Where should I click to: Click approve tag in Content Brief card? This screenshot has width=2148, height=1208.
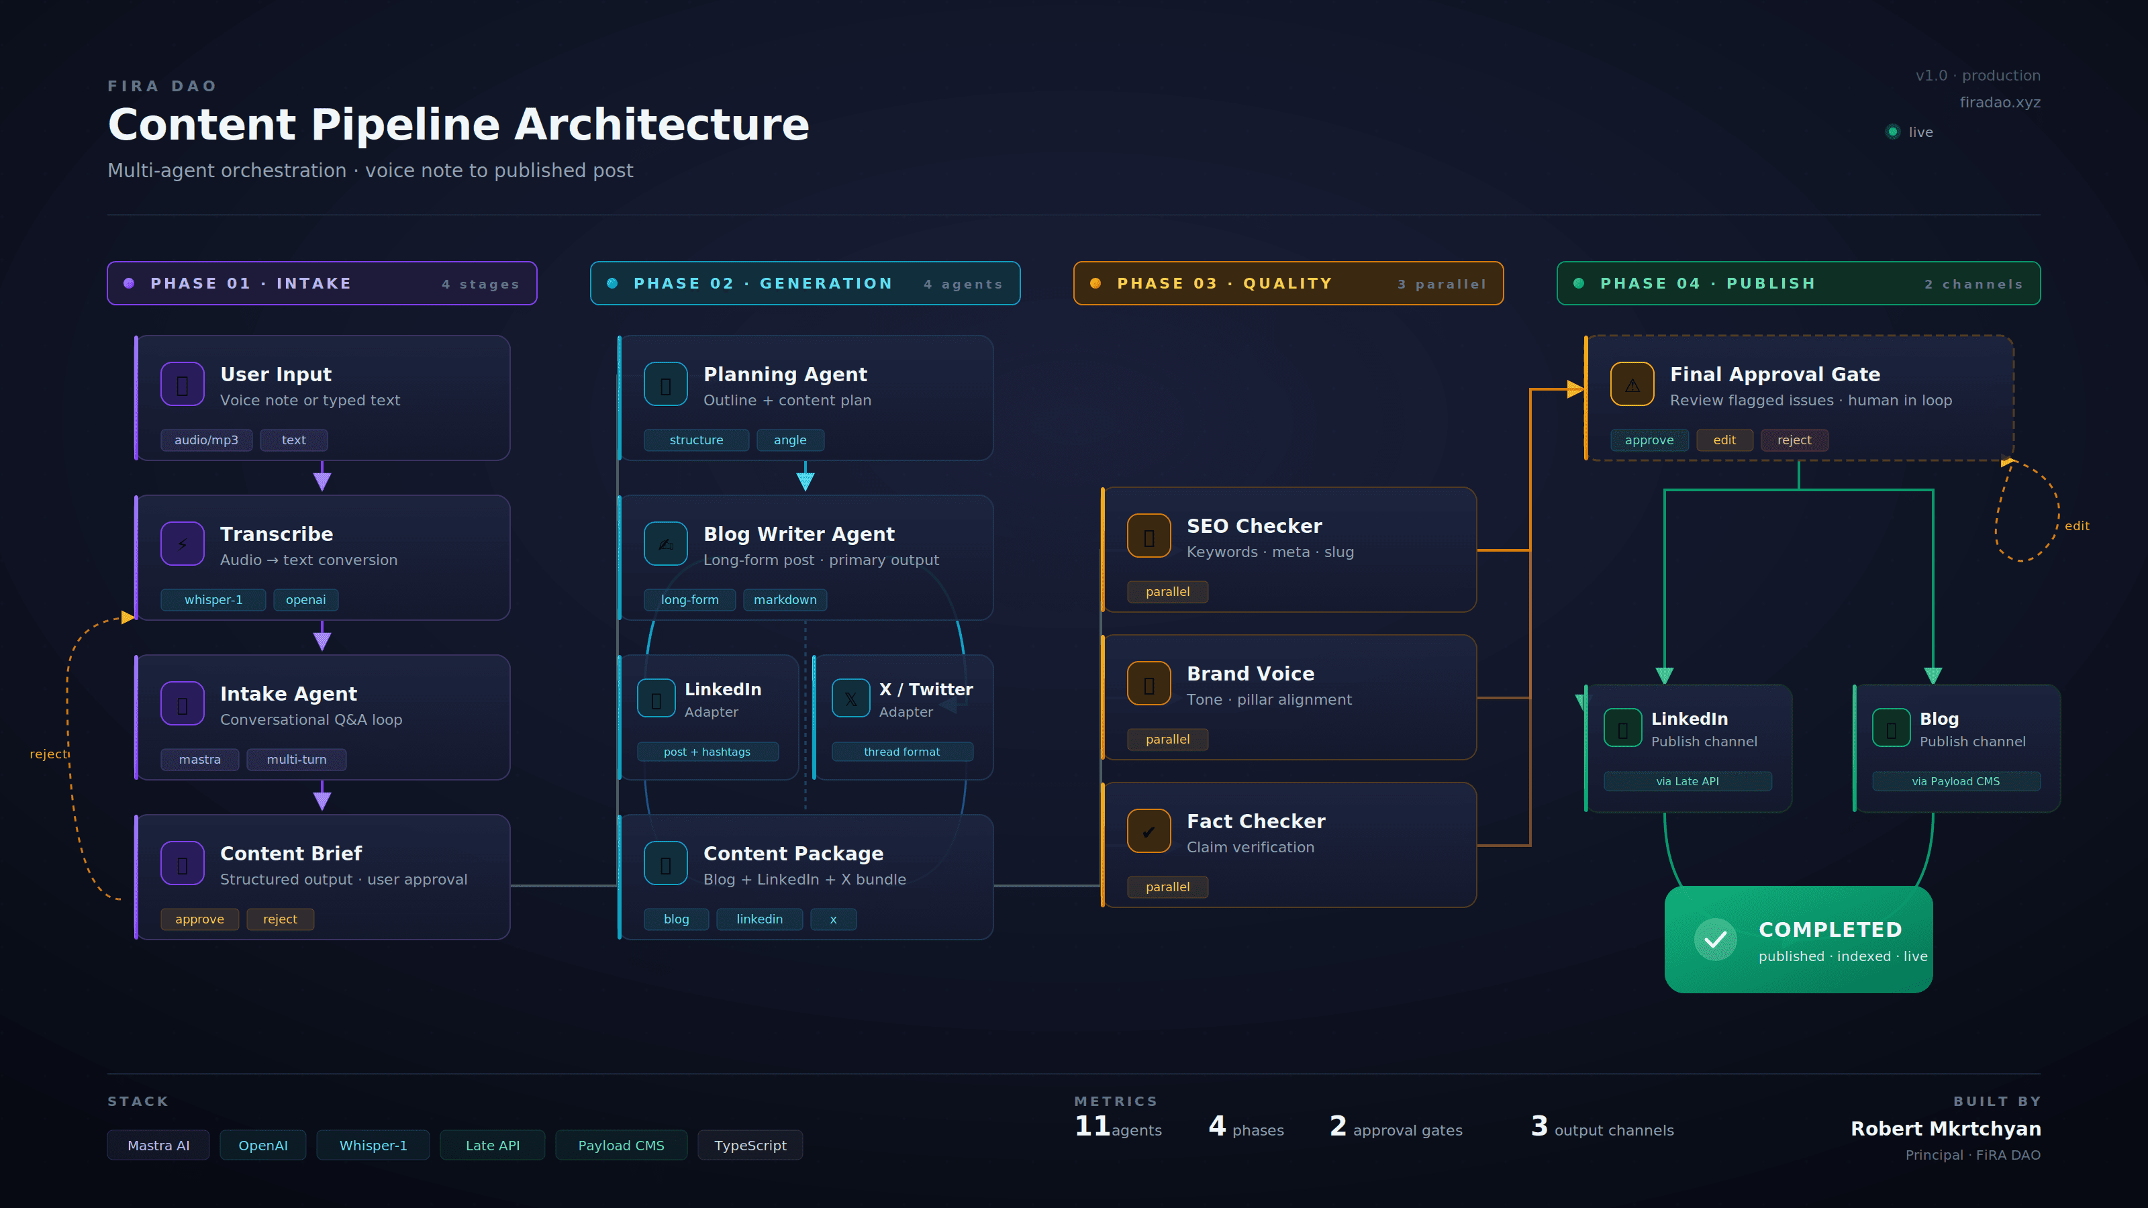pyautogui.click(x=200, y=919)
